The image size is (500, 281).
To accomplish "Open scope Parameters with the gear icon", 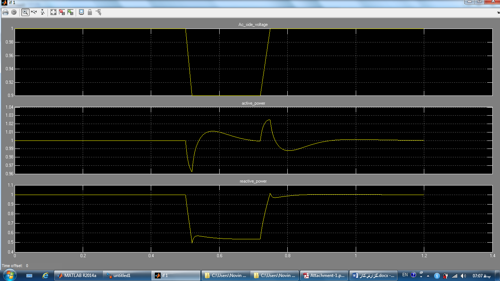I will point(14,12).
